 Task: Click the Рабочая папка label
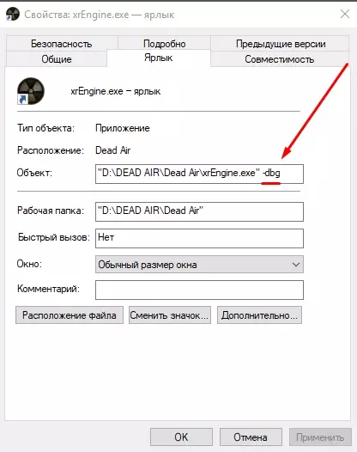(51, 211)
